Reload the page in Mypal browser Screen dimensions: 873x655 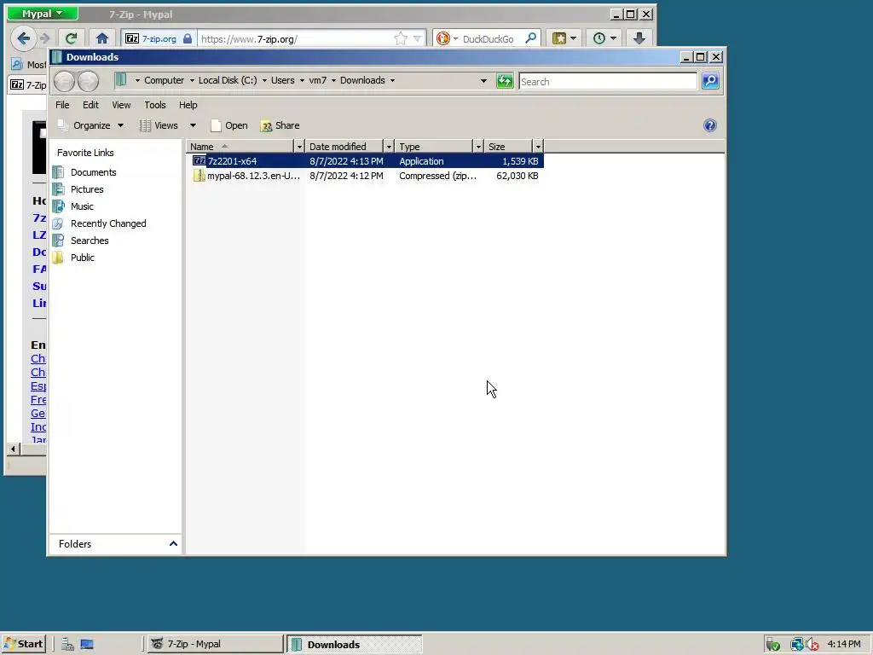(x=71, y=38)
